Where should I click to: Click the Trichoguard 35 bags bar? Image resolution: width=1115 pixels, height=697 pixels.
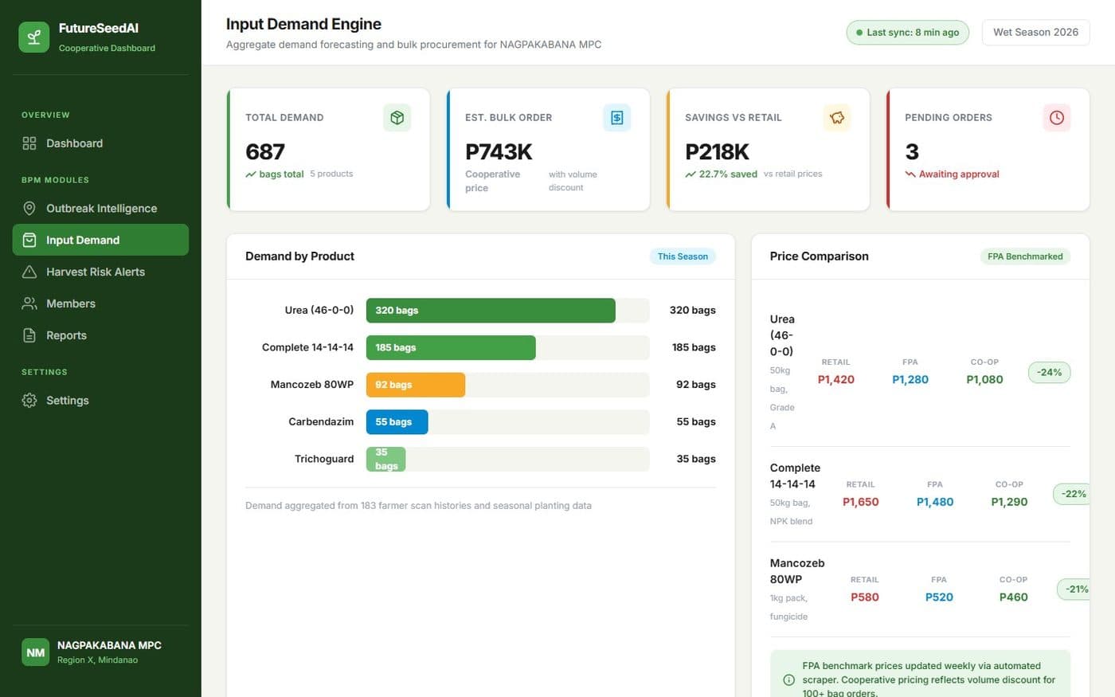coord(385,459)
